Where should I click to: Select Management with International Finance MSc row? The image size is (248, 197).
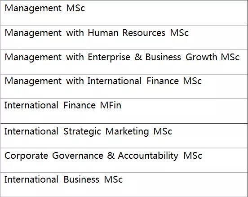(124, 86)
